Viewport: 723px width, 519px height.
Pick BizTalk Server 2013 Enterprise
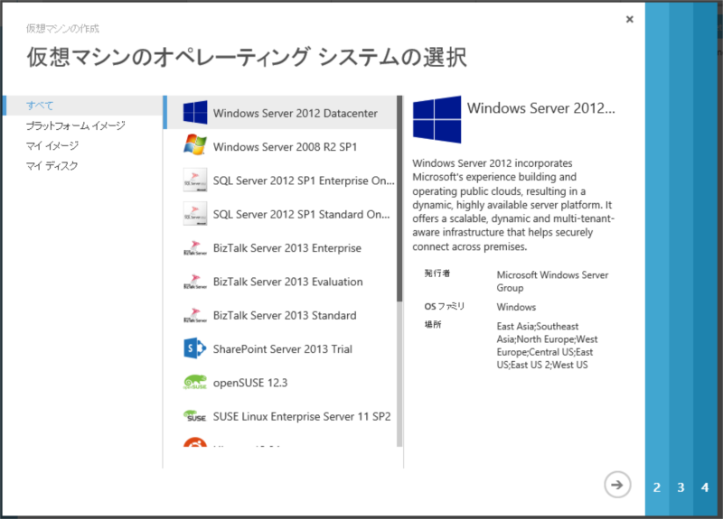(281, 247)
